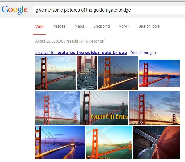Open the dusk bridge with light trails thumbnail
The image size is (185, 162).
[x=118, y=73]
